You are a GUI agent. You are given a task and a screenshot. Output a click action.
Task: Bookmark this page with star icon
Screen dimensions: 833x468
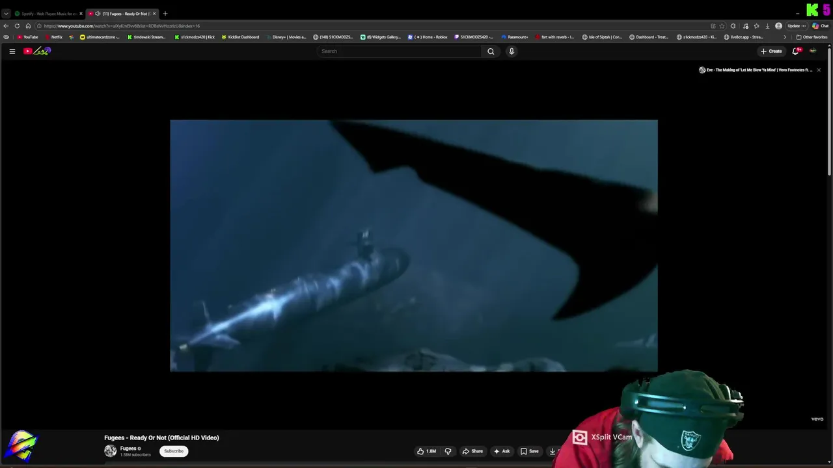coord(722,26)
